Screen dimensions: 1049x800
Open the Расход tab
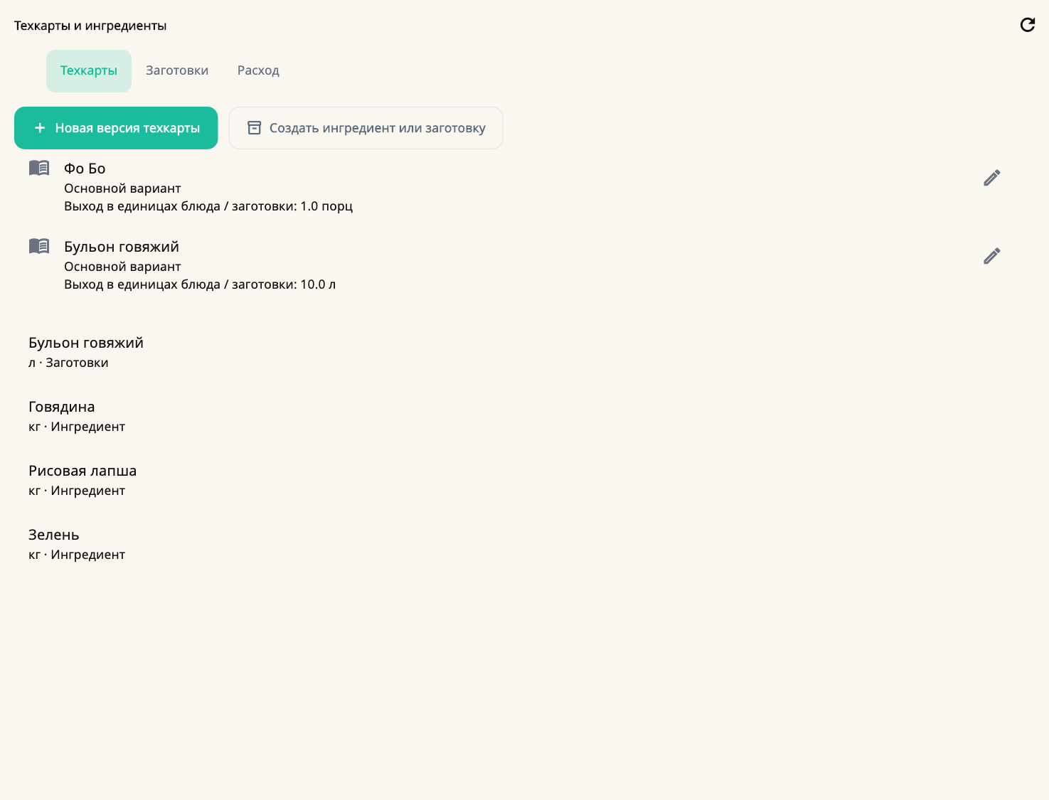pos(258,70)
